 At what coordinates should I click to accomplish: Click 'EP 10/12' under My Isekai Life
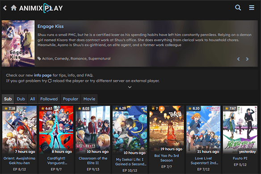pos(130,170)
